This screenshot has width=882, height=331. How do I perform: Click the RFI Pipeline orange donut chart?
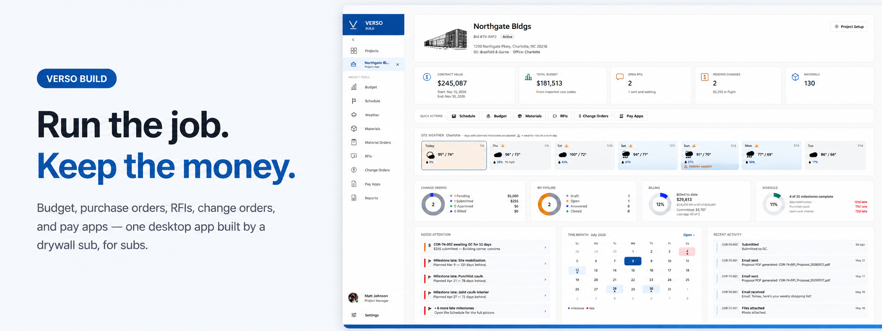point(549,204)
